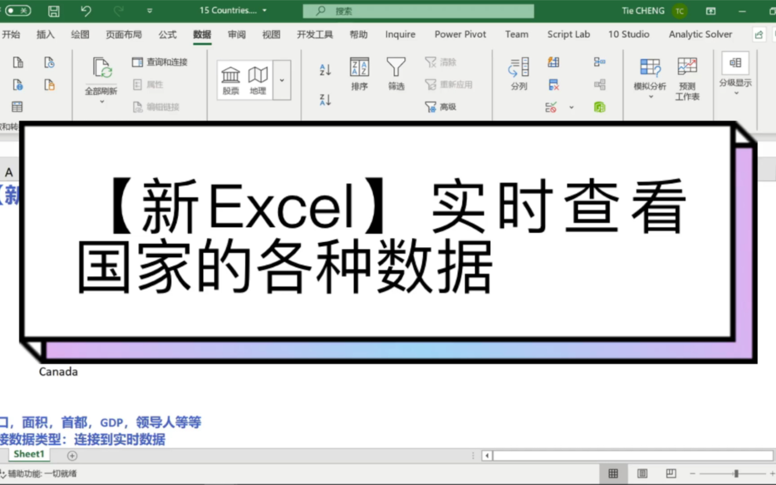The width and height of the screenshot is (776, 485).
Task: Switch to Normal view icon
Action: point(613,474)
